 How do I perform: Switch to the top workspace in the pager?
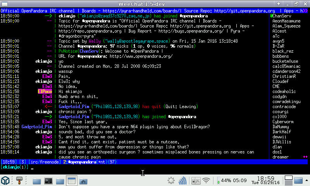[x=288, y=178]
